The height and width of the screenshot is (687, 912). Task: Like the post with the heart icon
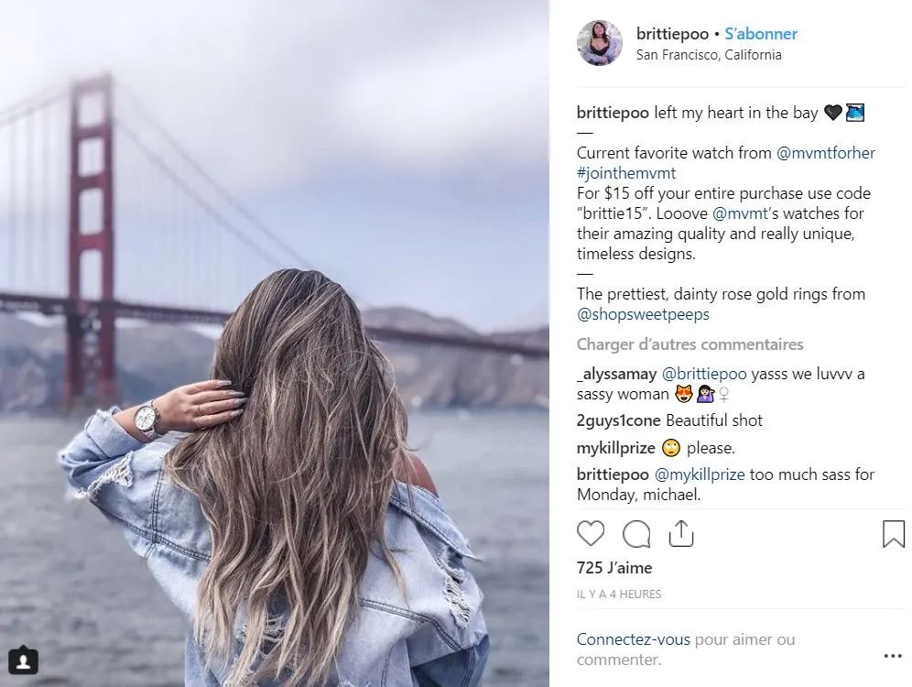591,533
